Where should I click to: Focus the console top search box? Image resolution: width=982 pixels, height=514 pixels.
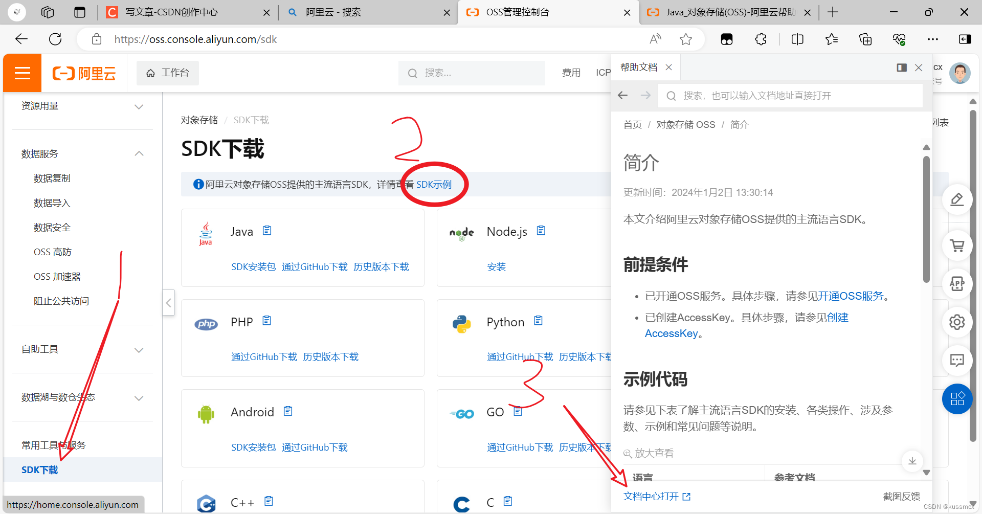472,73
